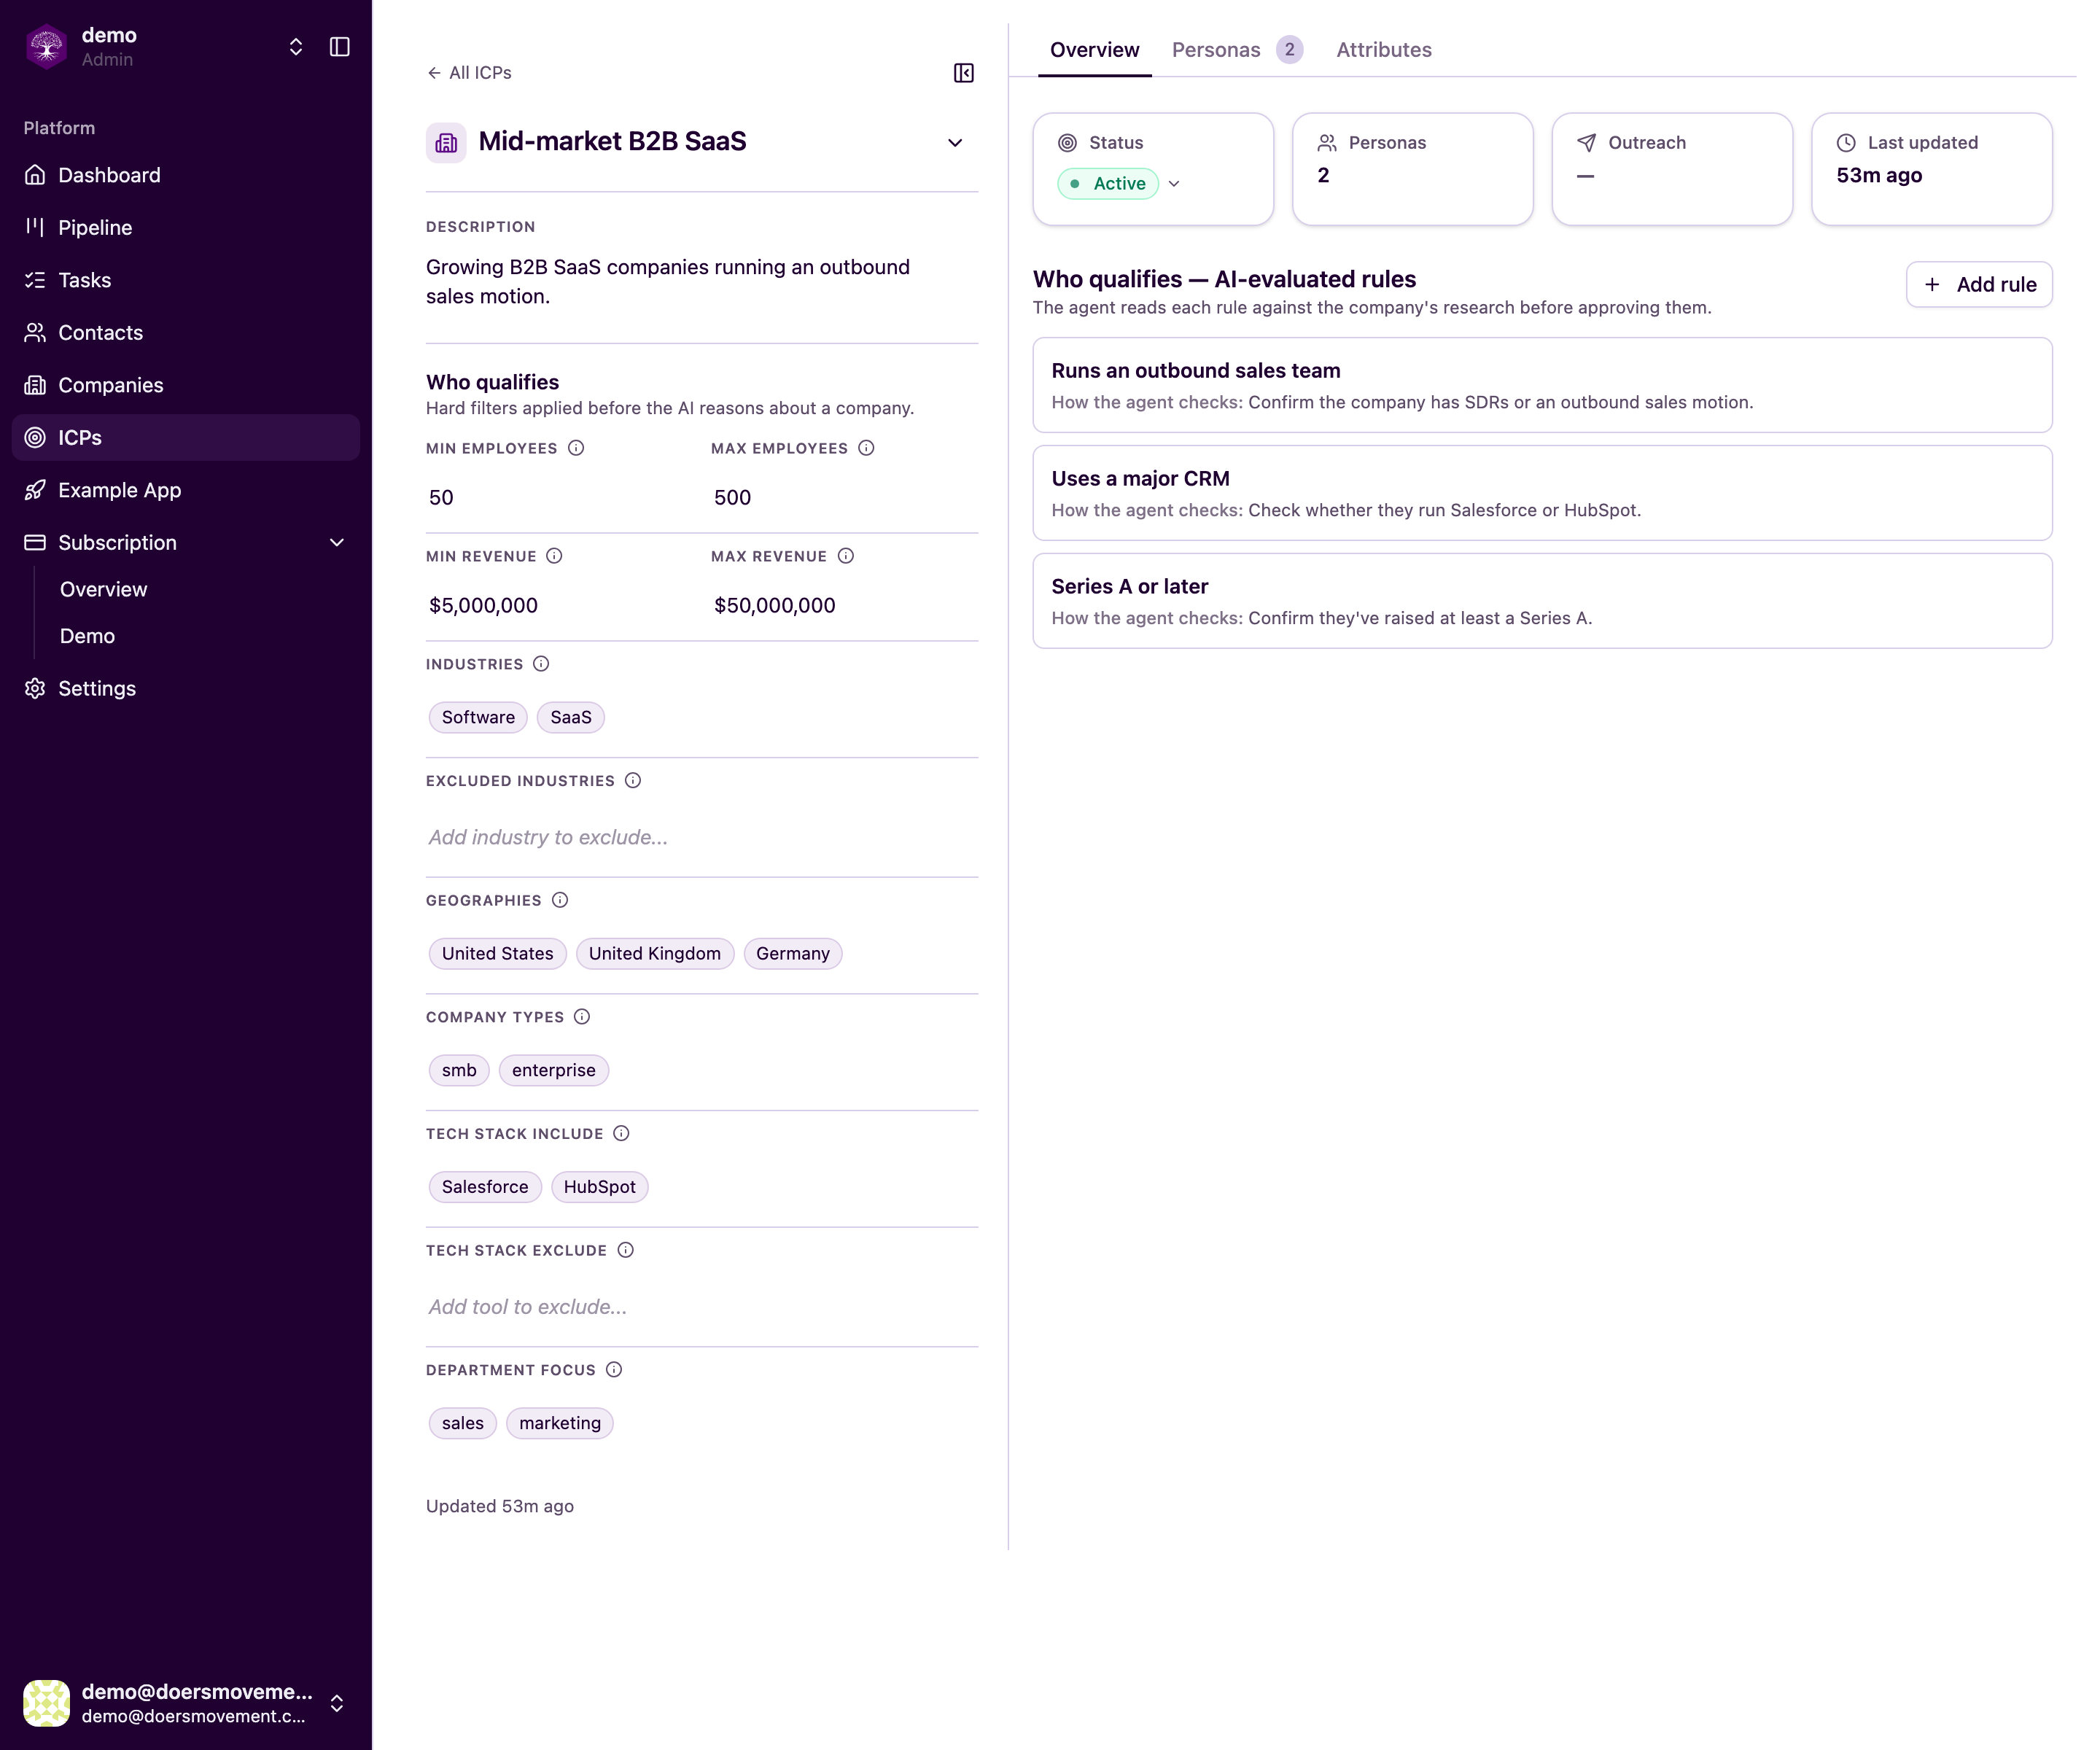Go back to All ICPs
This screenshot has width=2100, height=1750.
coord(469,73)
